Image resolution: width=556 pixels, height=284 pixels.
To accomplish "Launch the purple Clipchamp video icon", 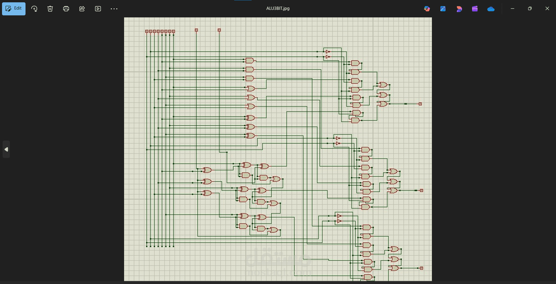I will click(475, 9).
